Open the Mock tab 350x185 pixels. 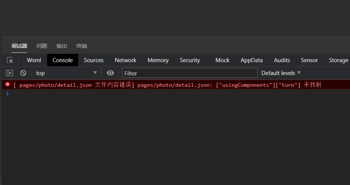pos(222,60)
